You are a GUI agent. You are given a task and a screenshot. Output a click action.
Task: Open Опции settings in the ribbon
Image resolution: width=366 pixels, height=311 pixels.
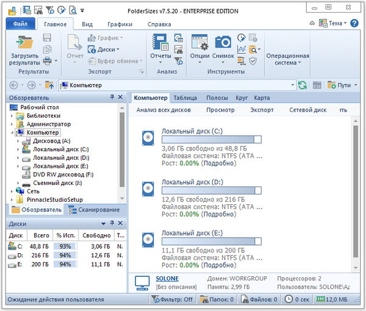click(x=199, y=43)
